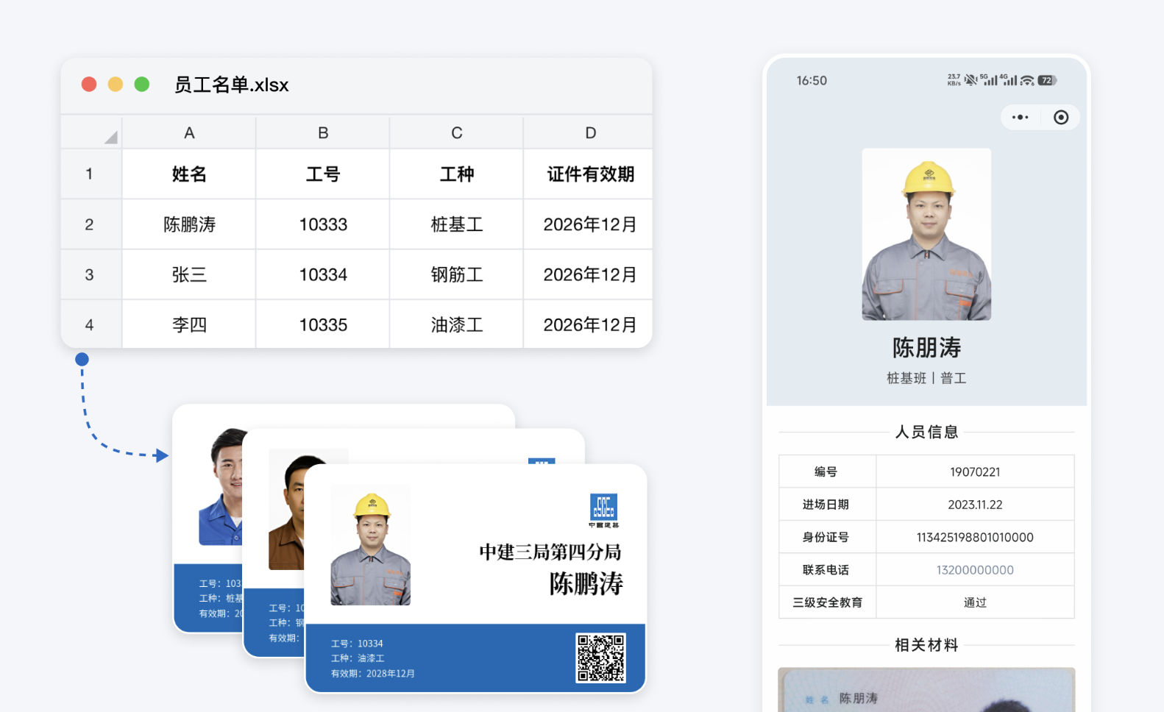Click the blue dot at dashed arrow start
Screen dimensions: 1164x712
click(82, 359)
